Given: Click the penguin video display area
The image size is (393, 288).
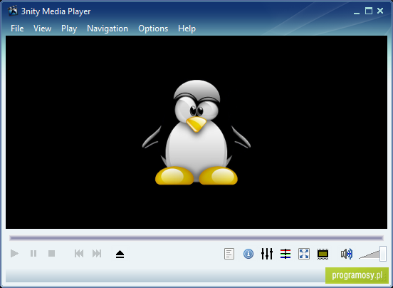Looking at the screenshot, I should pos(197,132).
